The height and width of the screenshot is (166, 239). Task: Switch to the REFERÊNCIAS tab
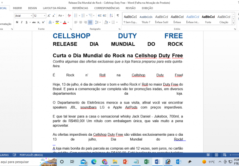click(80, 8)
